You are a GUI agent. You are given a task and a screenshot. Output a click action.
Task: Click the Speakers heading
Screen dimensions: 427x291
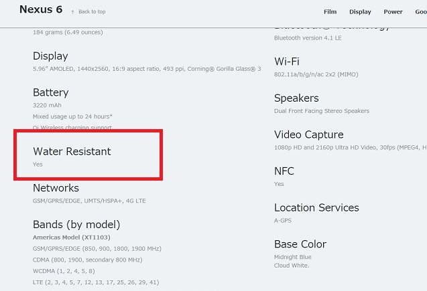point(296,98)
